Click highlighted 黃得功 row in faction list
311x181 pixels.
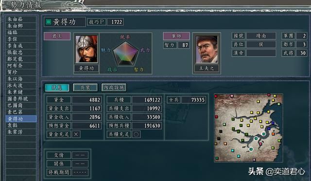(x=21, y=119)
